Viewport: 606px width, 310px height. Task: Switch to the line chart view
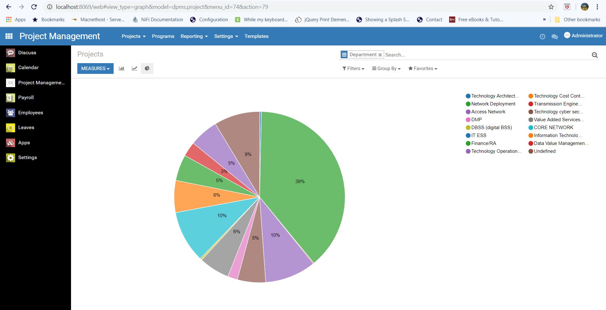134,68
